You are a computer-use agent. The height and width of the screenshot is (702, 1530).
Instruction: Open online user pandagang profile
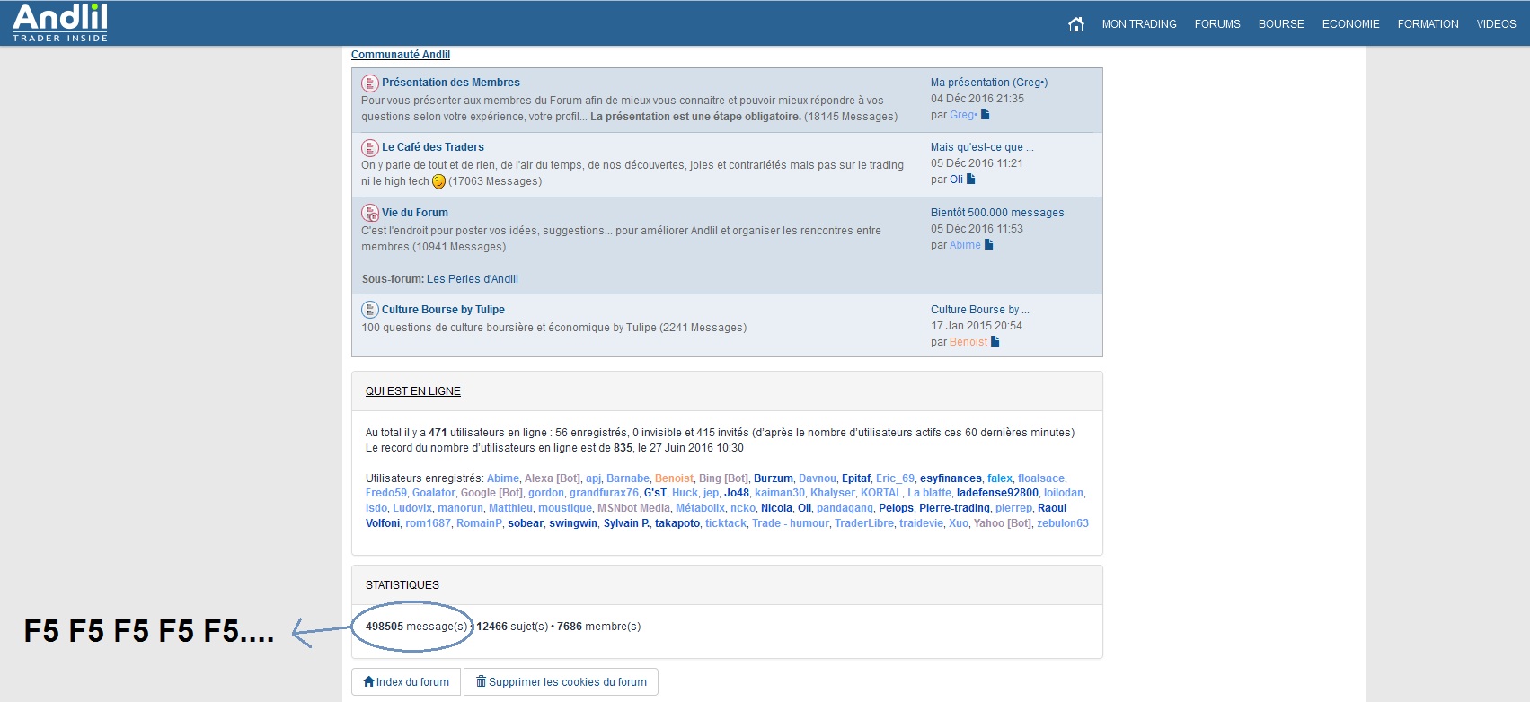(845, 508)
